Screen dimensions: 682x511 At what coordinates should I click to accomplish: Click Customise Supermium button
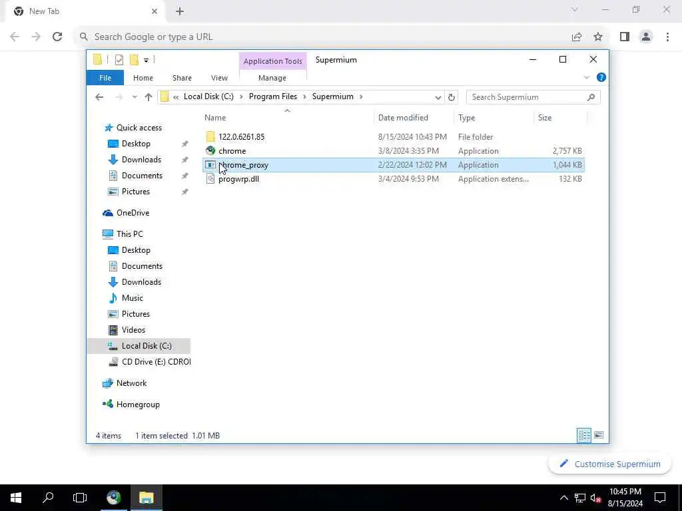(x=610, y=464)
